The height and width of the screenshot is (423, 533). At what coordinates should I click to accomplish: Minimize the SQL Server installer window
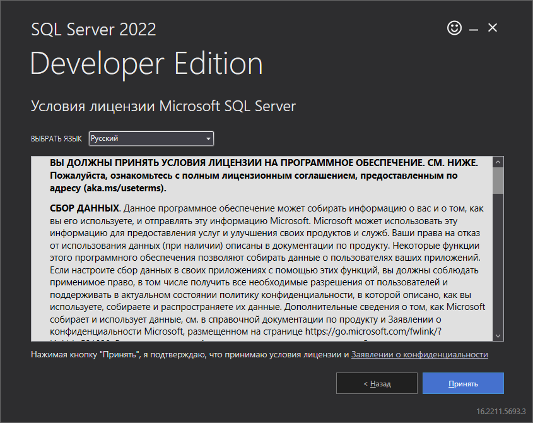click(x=473, y=28)
